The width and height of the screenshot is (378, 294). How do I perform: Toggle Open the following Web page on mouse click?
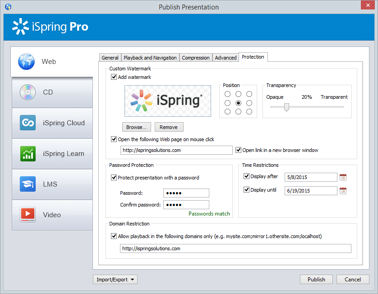coord(114,139)
